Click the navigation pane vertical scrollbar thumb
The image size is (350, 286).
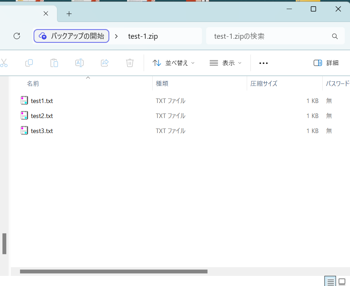coord(4,244)
